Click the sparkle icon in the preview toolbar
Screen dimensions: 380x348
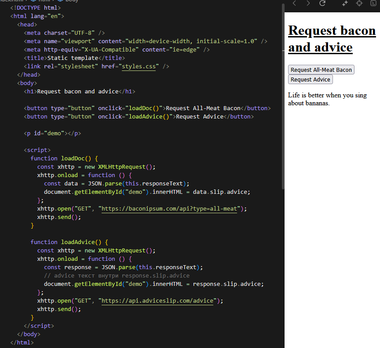tap(345, 4)
